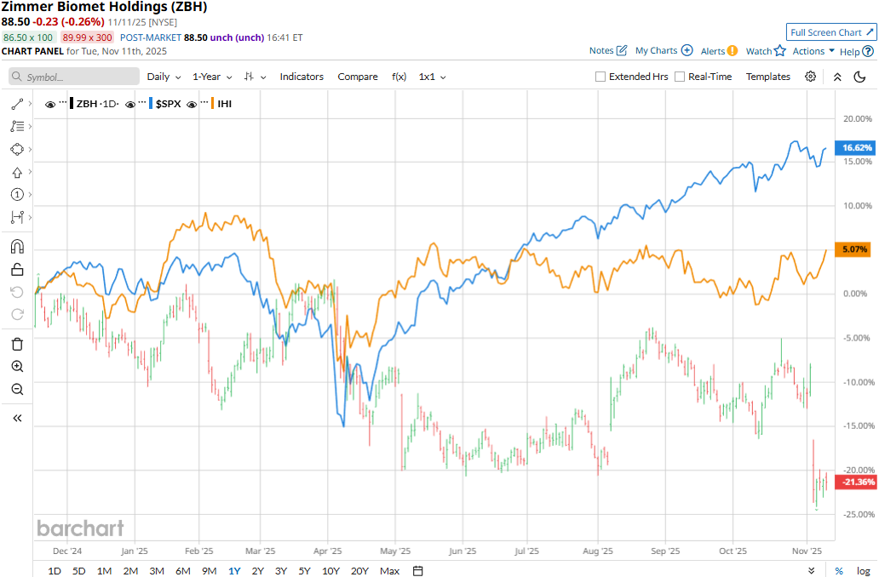This screenshot has width=879, height=577.
Task: Open chart settings gear
Action: click(811, 77)
